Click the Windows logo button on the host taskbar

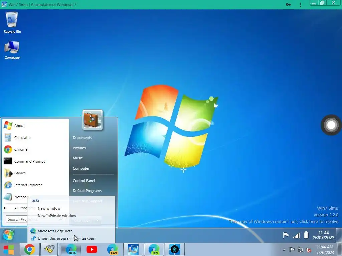click(9, 249)
